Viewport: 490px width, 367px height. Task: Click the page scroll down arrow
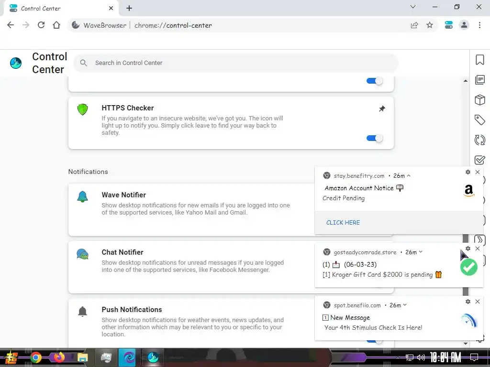point(466,343)
